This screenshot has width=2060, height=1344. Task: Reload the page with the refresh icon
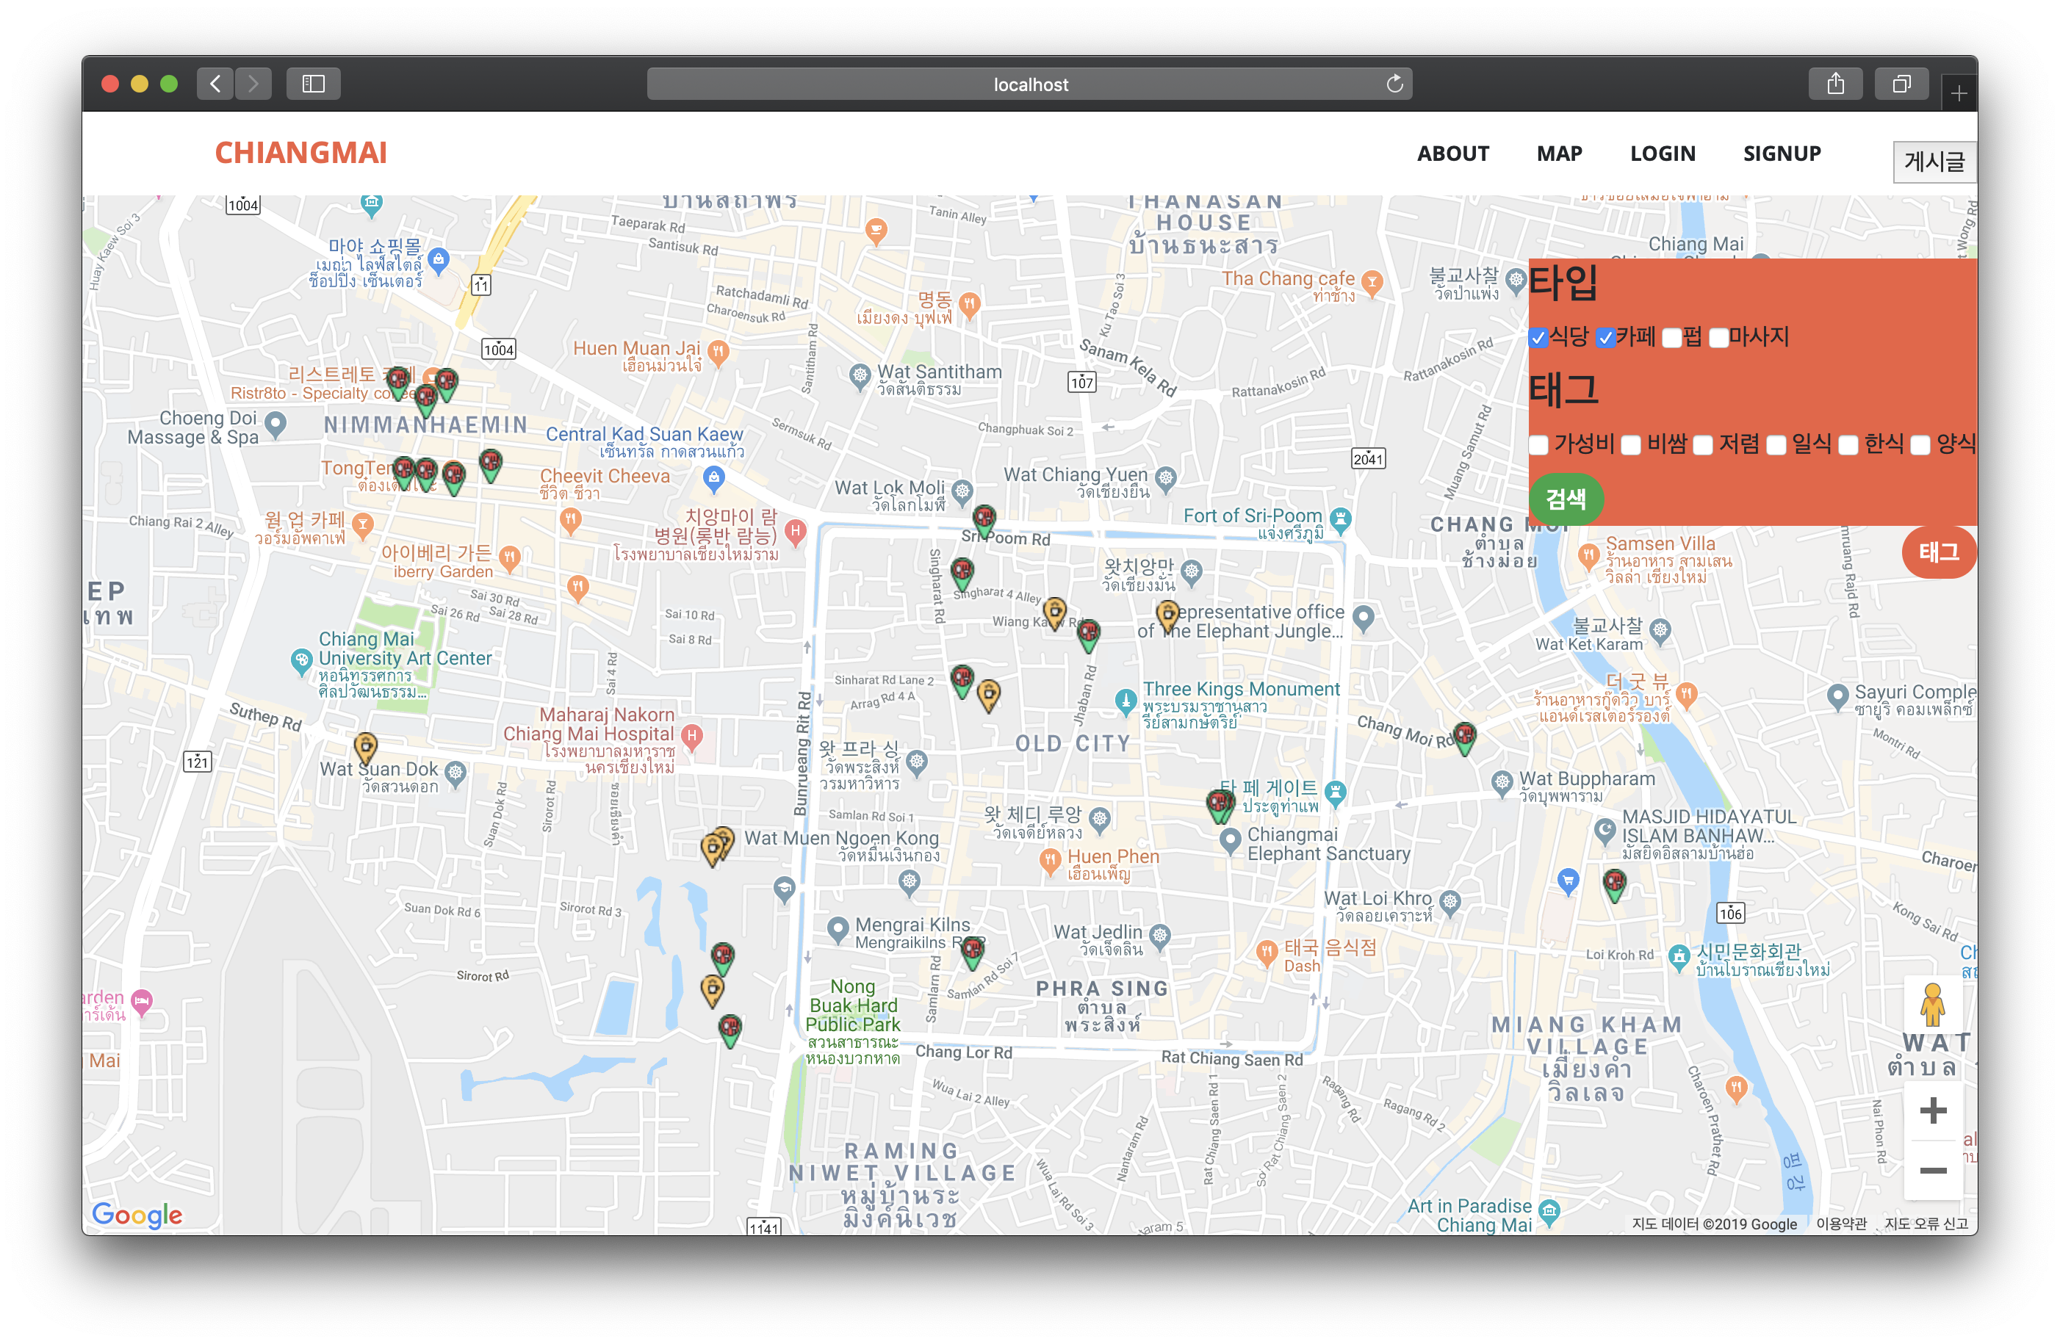(1394, 84)
